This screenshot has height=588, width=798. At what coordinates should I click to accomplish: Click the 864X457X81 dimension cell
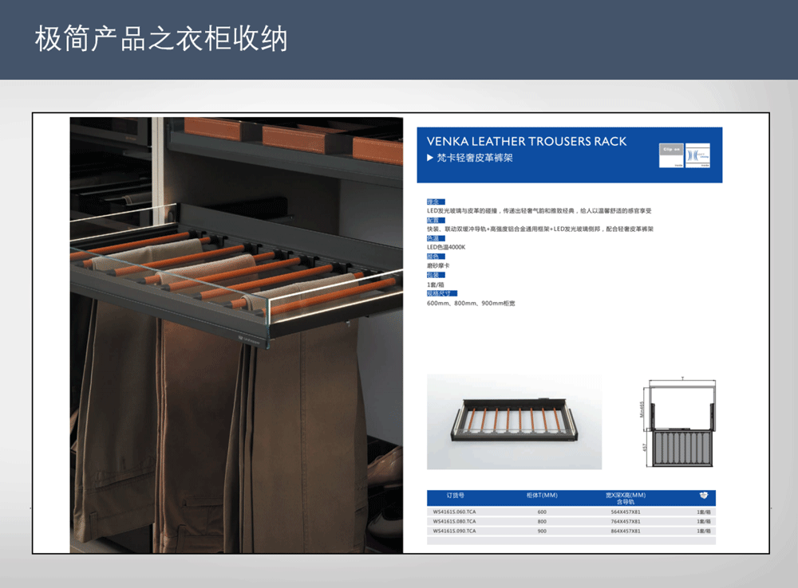[x=626, y=531]
